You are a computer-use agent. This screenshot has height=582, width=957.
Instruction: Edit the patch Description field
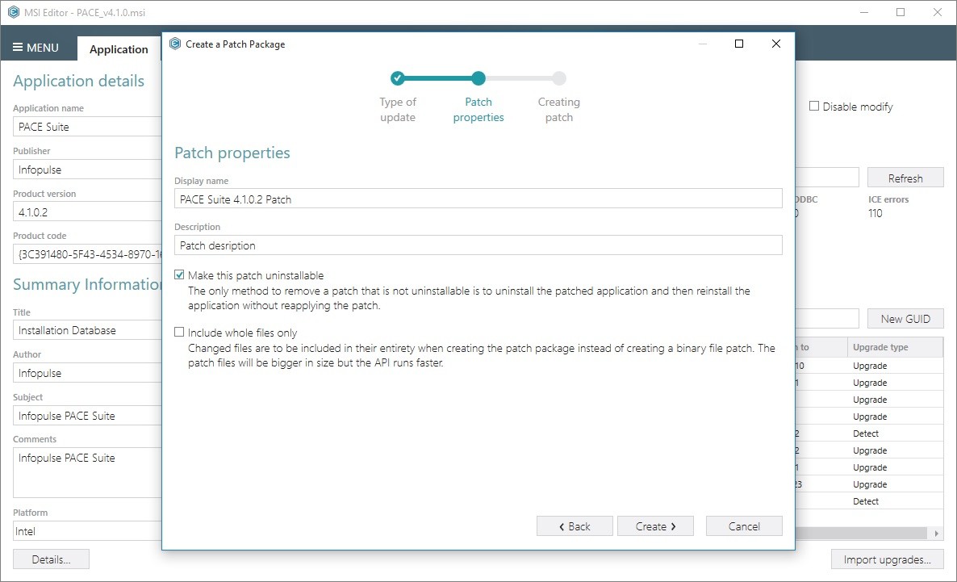point(478,245)
